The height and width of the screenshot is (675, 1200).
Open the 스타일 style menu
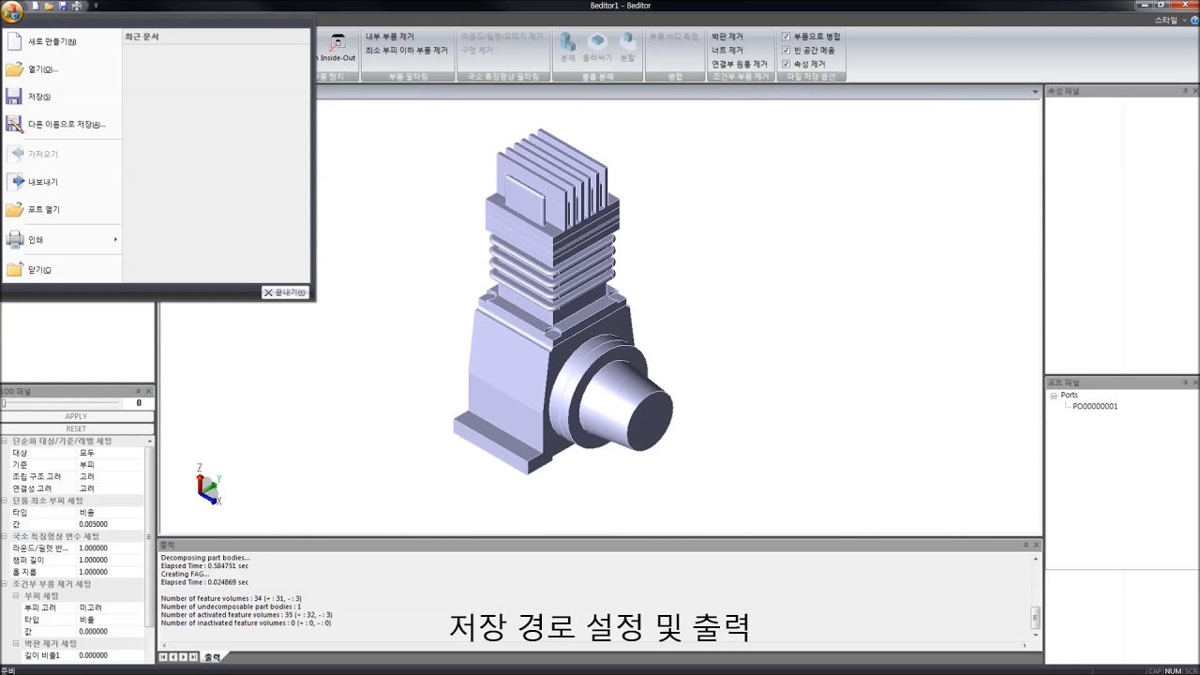pos(1168,20)
